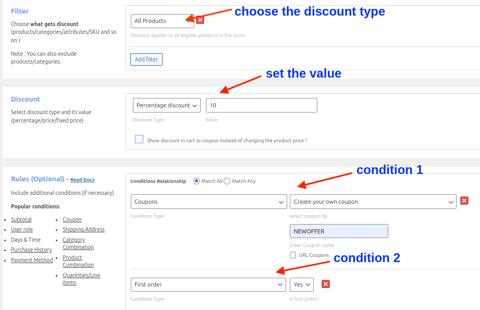480x310 pixels.
Task: Remove the All Products filter
Action: click(200, 19)
